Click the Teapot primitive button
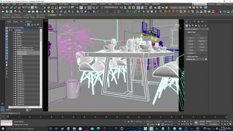233x131 pixels. coord(191,50)
